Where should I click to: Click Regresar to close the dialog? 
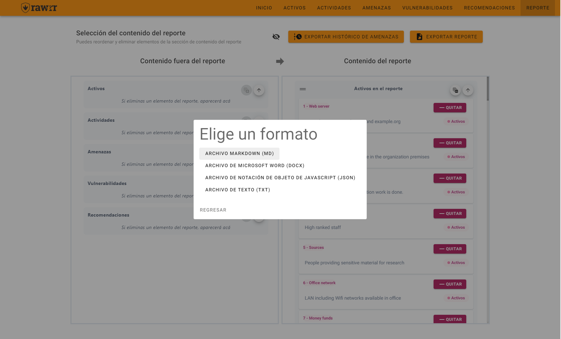pos(213,210)
